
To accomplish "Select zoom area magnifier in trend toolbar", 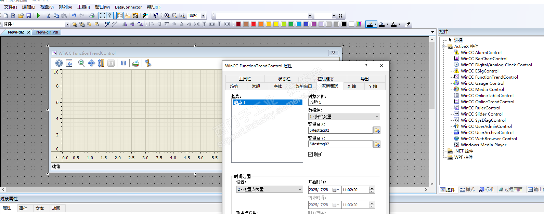I will [x=81, y=63].
